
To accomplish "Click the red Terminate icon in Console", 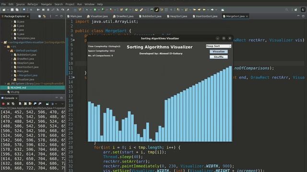I will [3, 104].
